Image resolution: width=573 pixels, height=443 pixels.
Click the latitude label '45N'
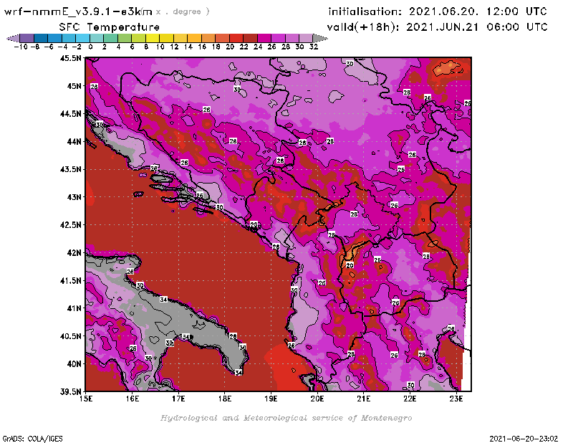coord(74,86)
